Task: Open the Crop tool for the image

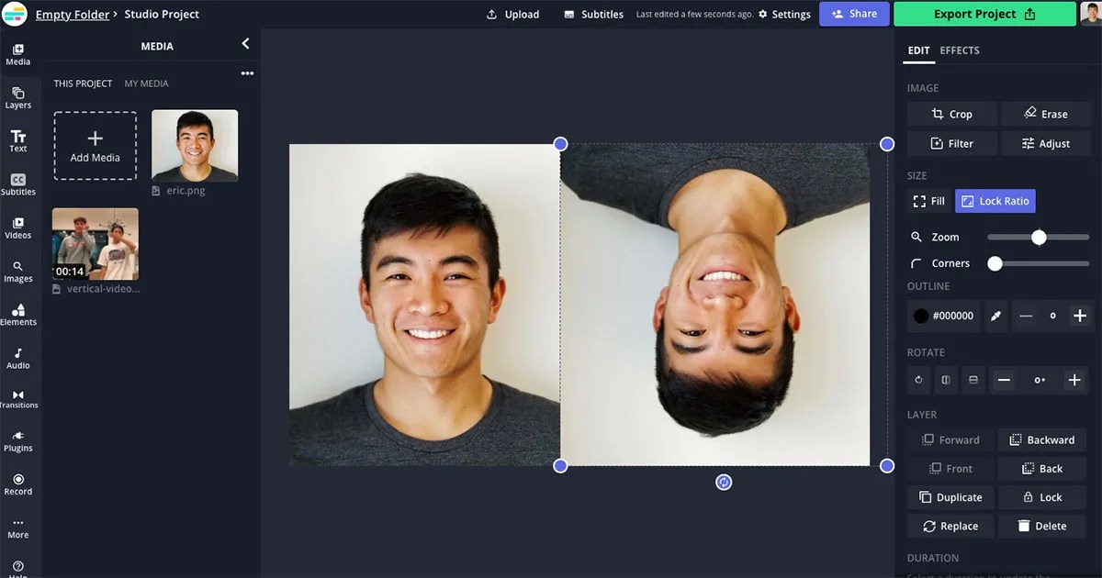Action: 951,113
